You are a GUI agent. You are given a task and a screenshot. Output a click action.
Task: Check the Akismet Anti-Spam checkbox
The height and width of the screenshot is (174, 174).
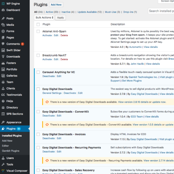point(38,31)
